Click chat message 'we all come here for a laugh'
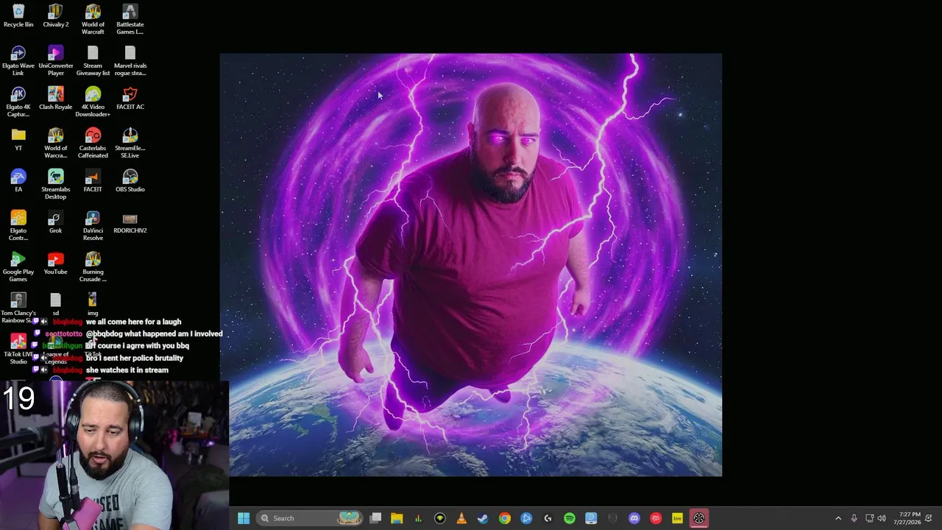The height and width of the screenshot is (530, 942). tap(133, 322)
